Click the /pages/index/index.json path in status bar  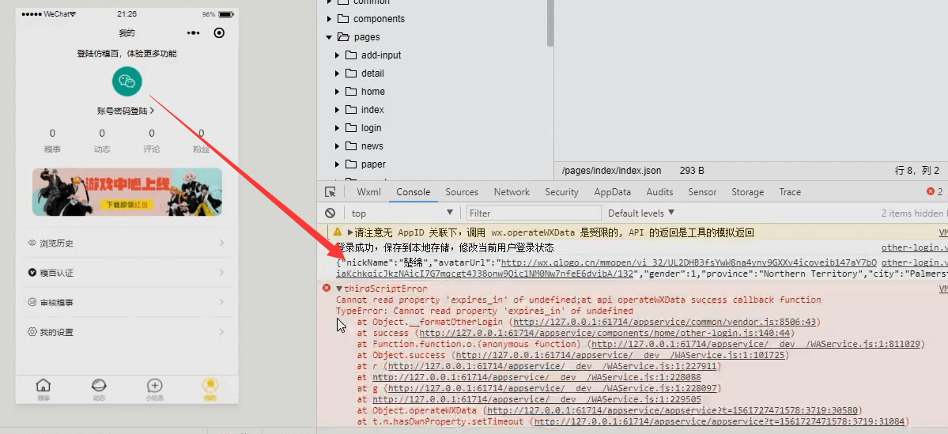pos(611,171)
